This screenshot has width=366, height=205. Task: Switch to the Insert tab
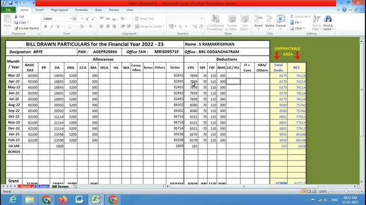(x=39, y=10)
